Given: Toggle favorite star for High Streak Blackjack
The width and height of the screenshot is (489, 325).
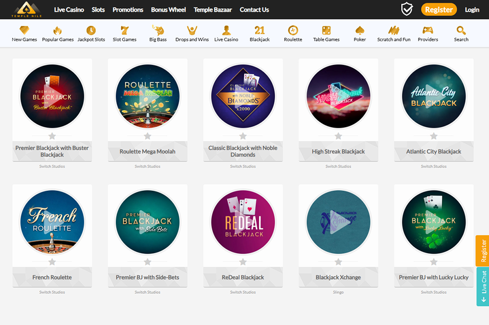Looking at the screenshot, I should pos(338,136).
